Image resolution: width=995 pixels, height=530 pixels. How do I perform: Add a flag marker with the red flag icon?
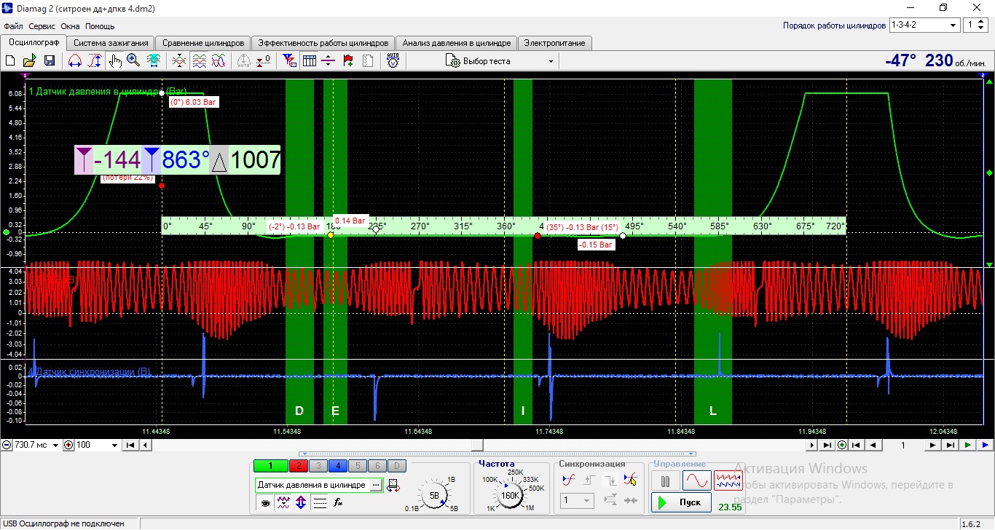tap(348, 61)
